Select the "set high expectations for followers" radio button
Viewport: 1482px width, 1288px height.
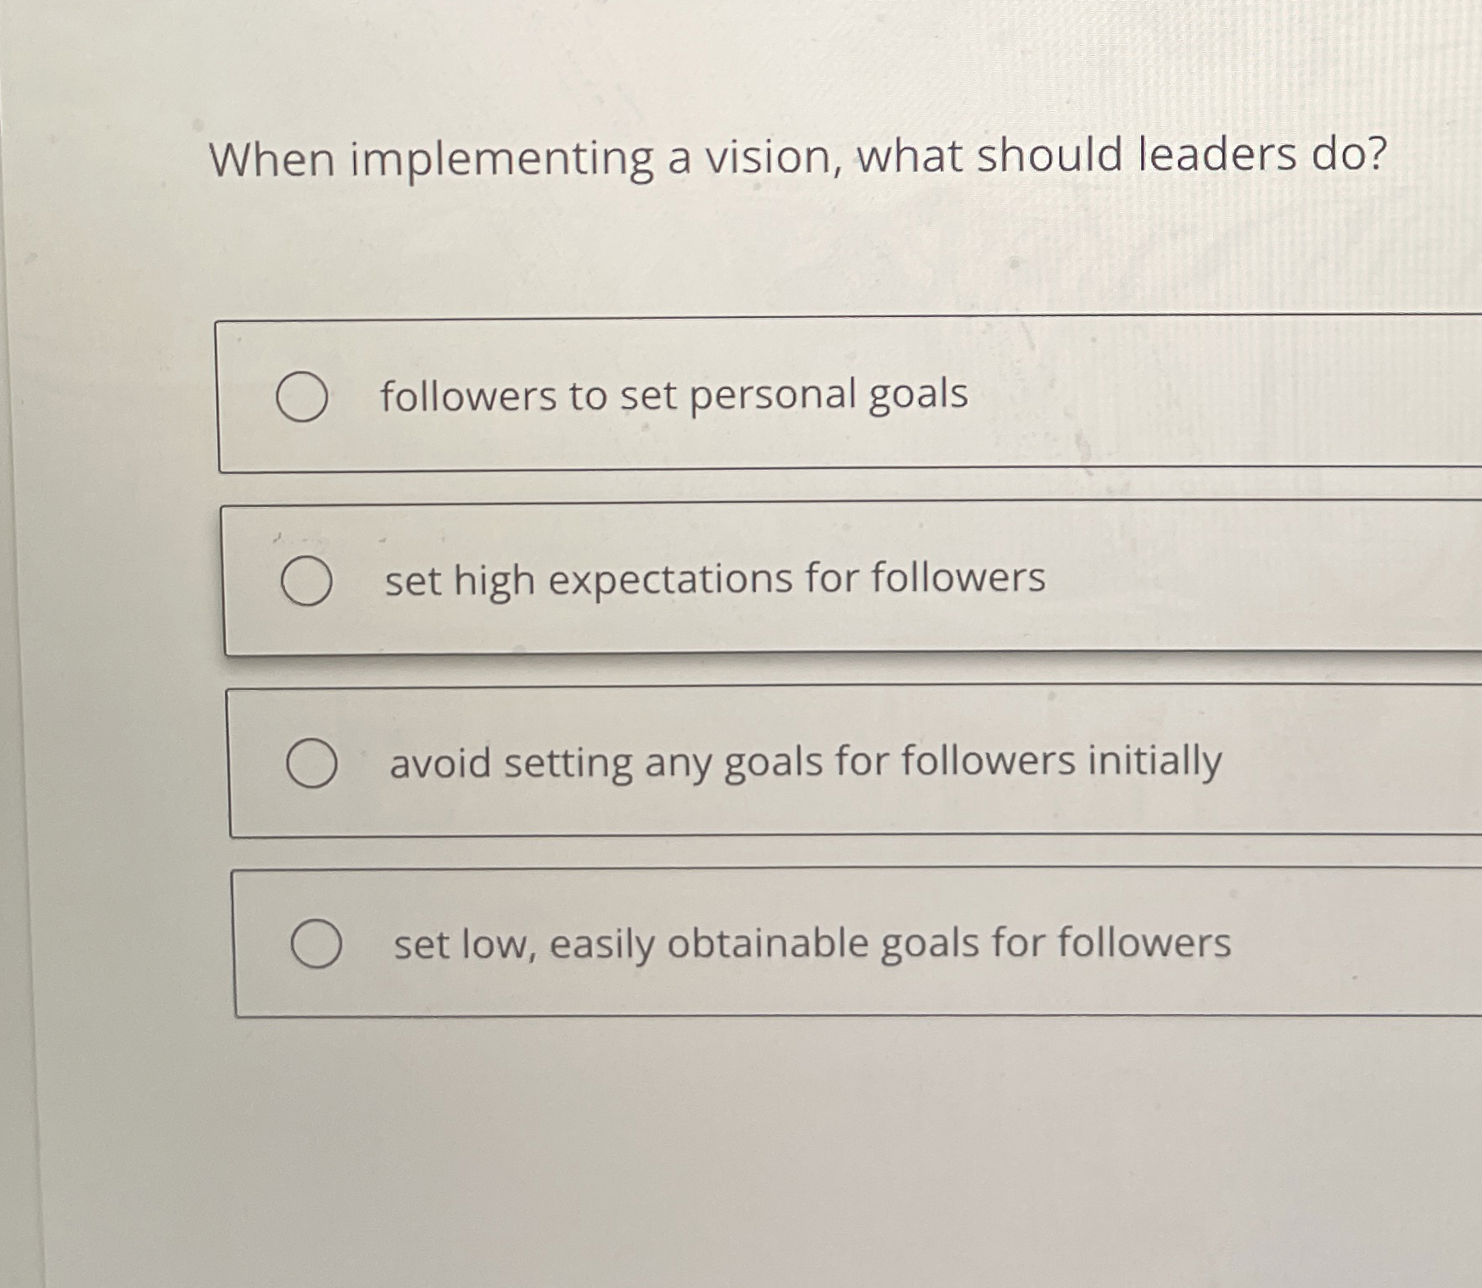306,582
